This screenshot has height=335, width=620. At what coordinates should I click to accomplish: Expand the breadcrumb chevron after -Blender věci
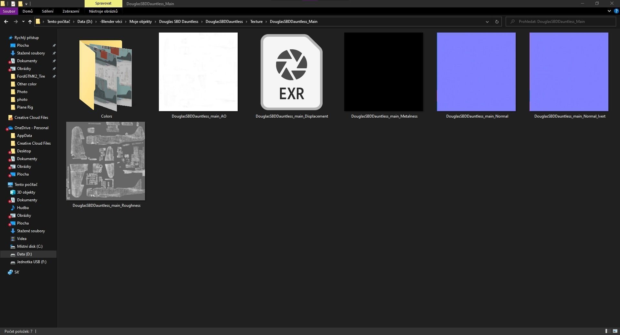126,22
